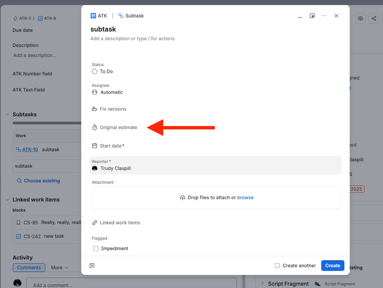Click the subtask title in dialog
The width and height of the screenshot is (383, 288).
(103, 29)
